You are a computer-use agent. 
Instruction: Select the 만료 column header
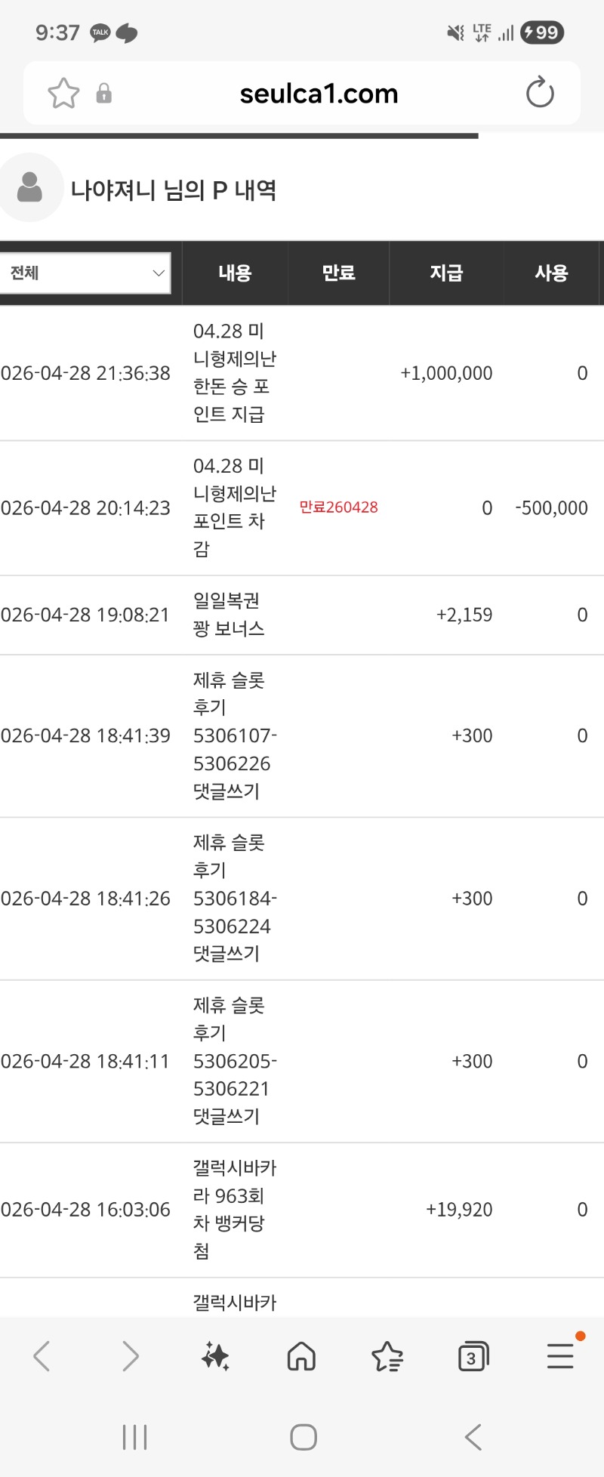click(338, 273)
